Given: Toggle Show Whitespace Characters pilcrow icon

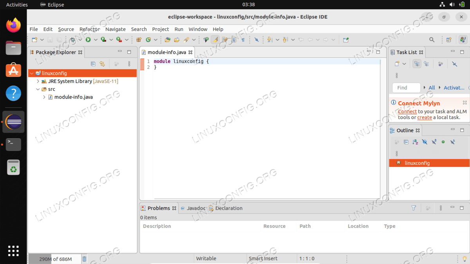Looking at the screenshot, I should click(x=243, y=40).
